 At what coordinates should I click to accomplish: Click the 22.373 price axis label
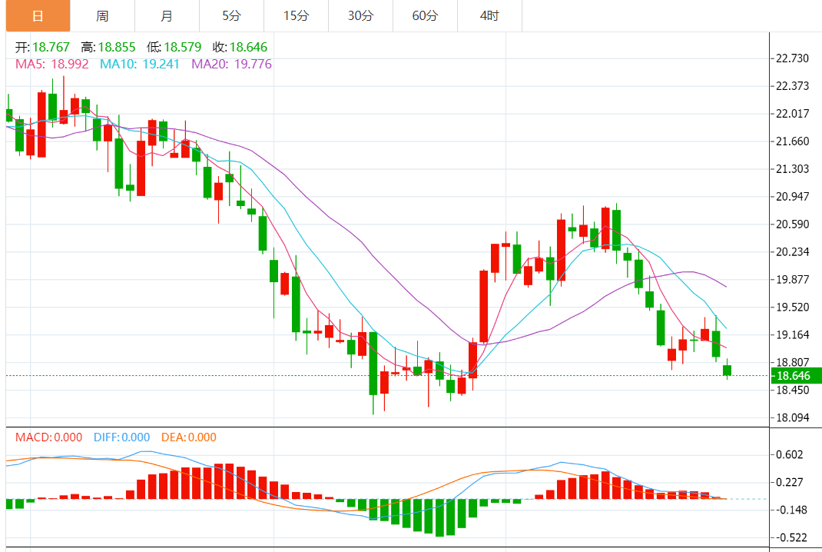click(792, 86)
